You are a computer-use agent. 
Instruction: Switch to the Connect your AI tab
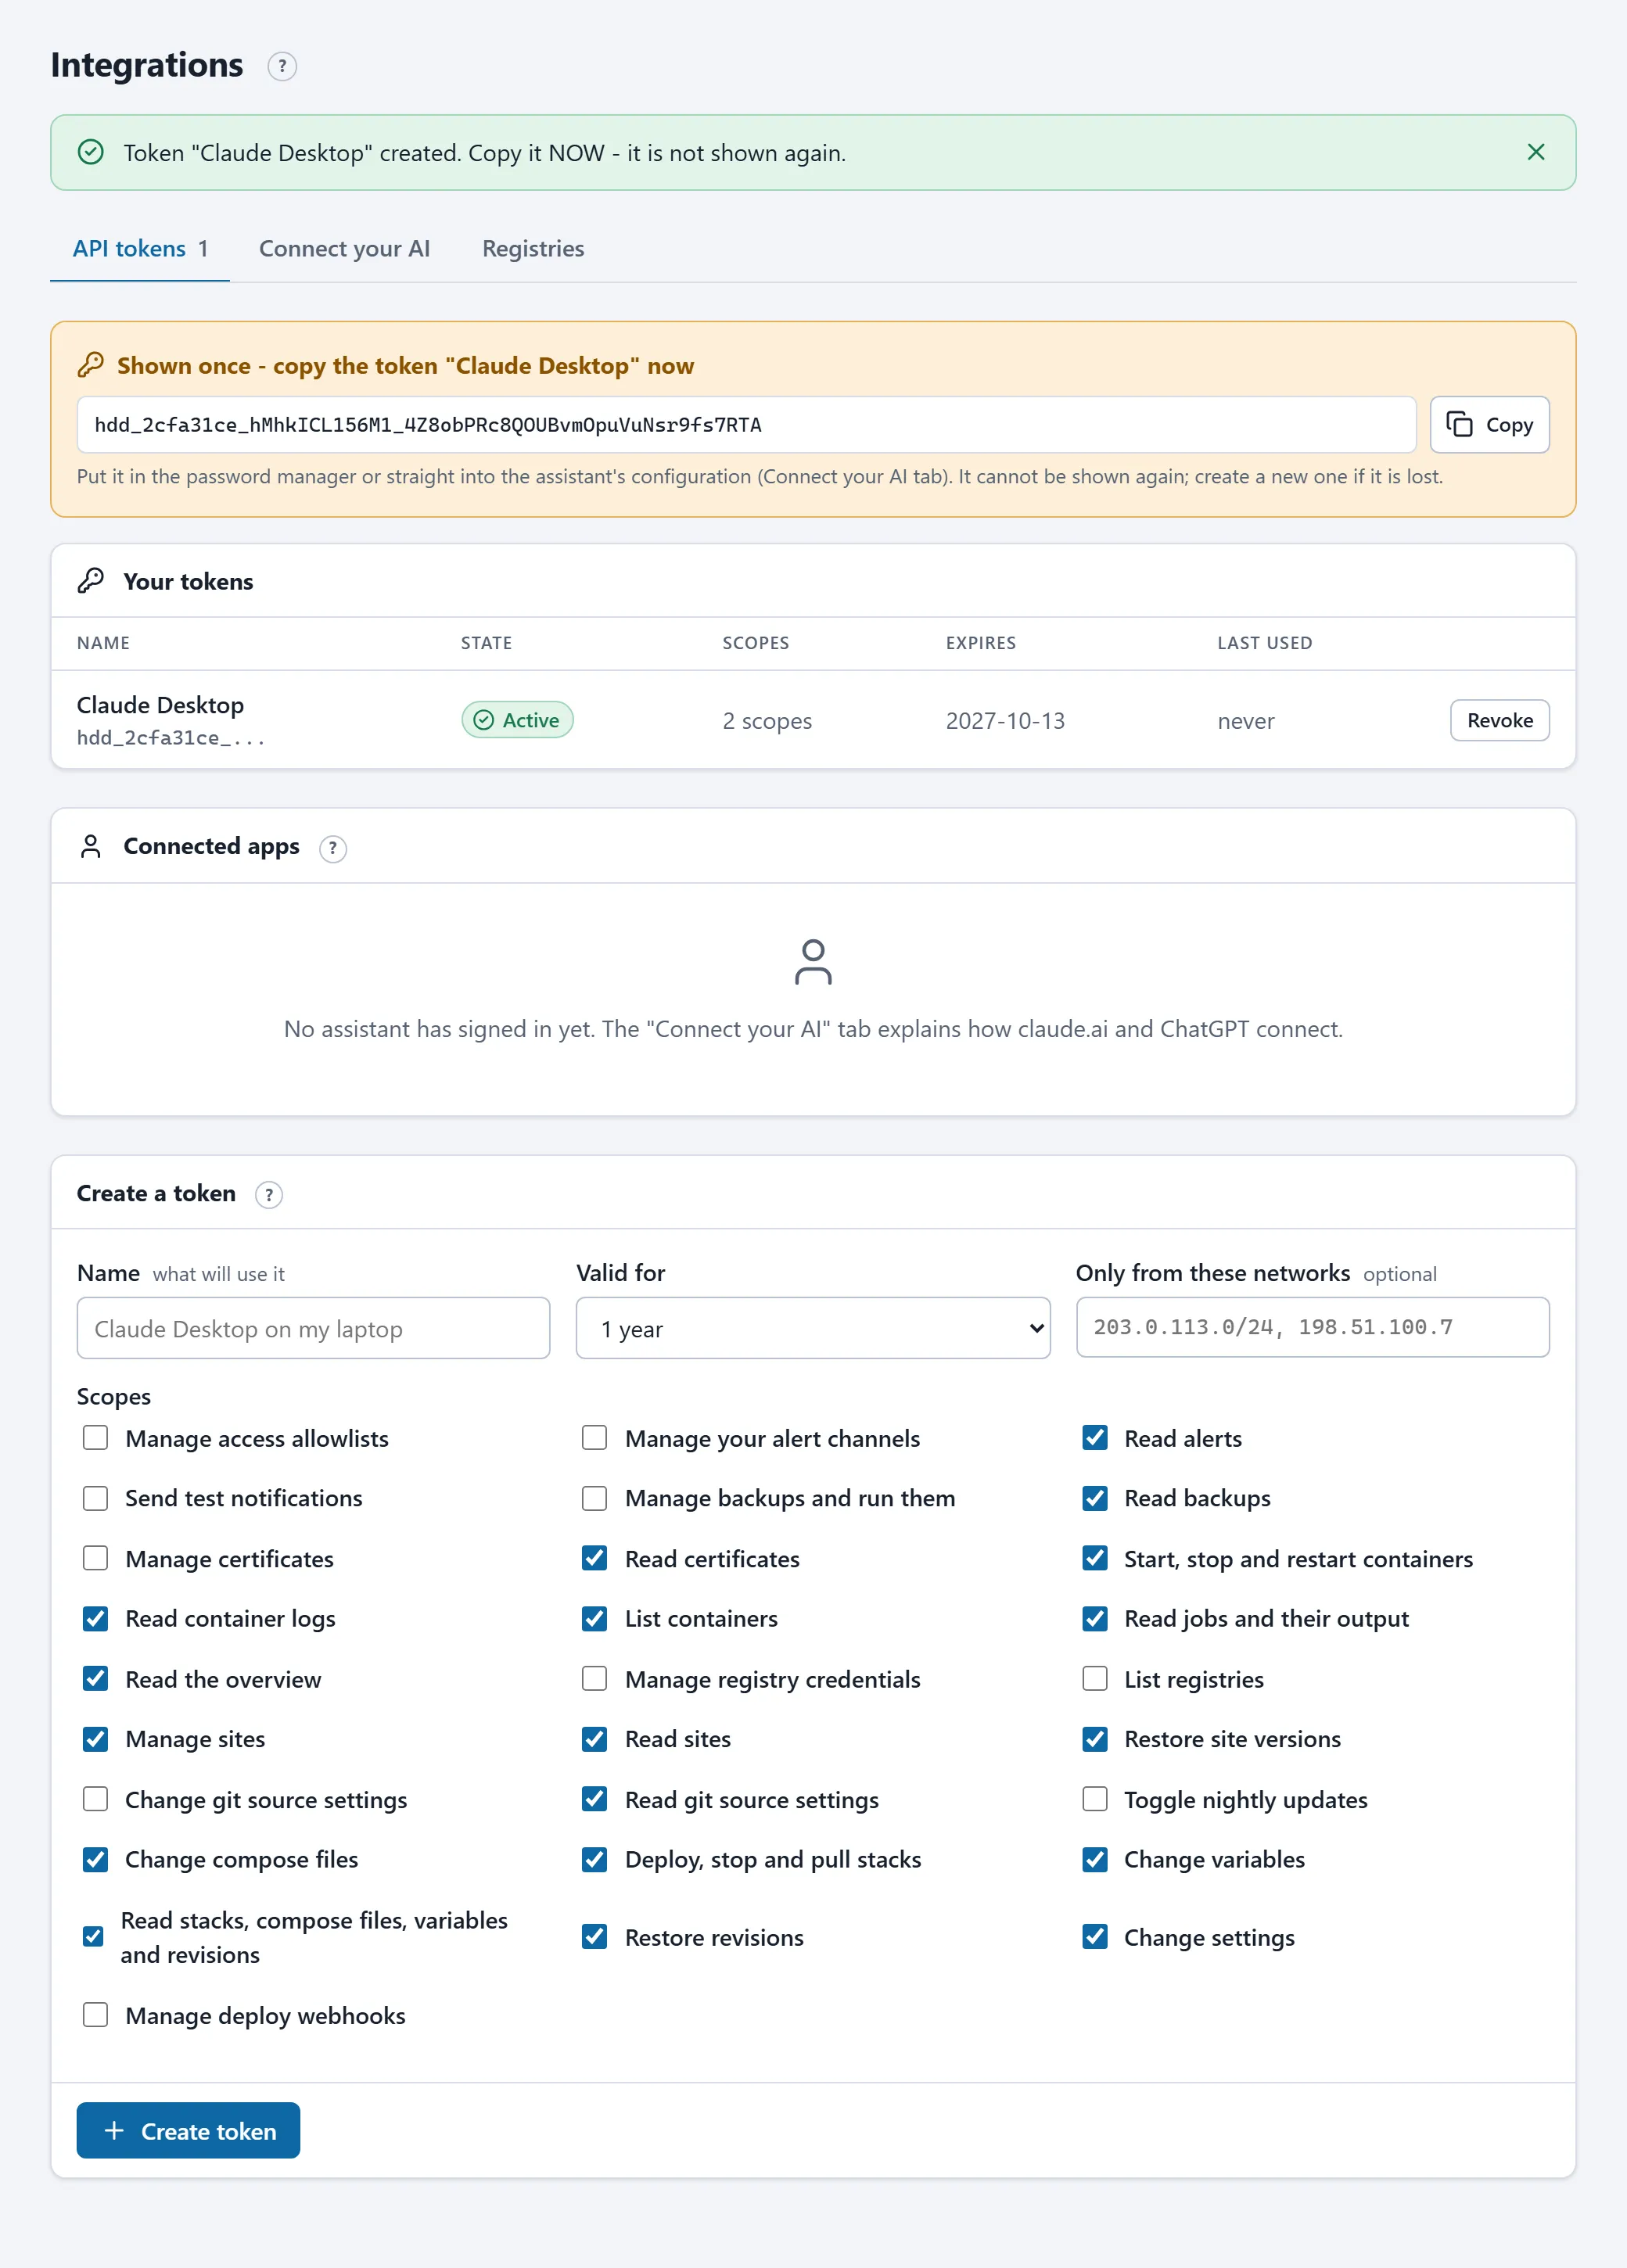tap(344, 249)
